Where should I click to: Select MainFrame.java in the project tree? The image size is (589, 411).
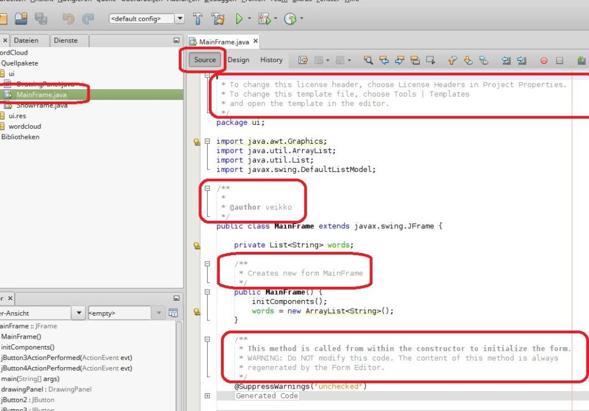41,94
